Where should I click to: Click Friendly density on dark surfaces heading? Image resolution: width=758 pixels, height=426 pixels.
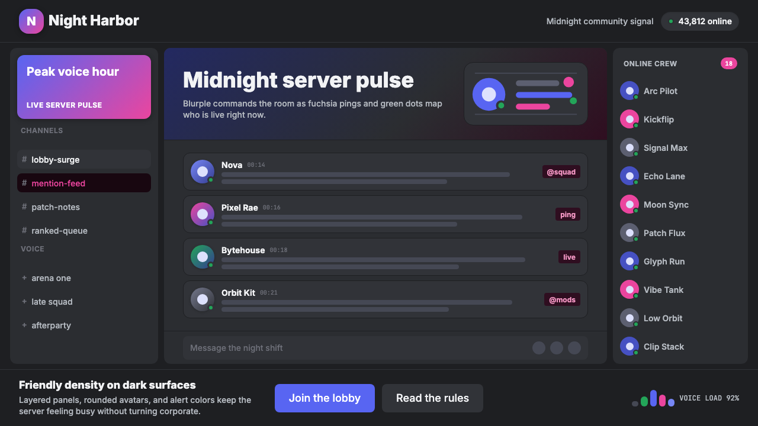107,385
